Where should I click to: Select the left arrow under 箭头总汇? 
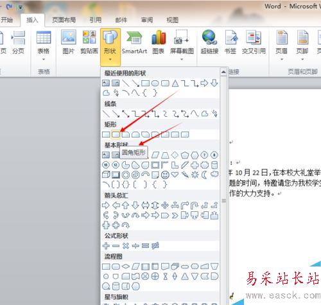[116, 205]
